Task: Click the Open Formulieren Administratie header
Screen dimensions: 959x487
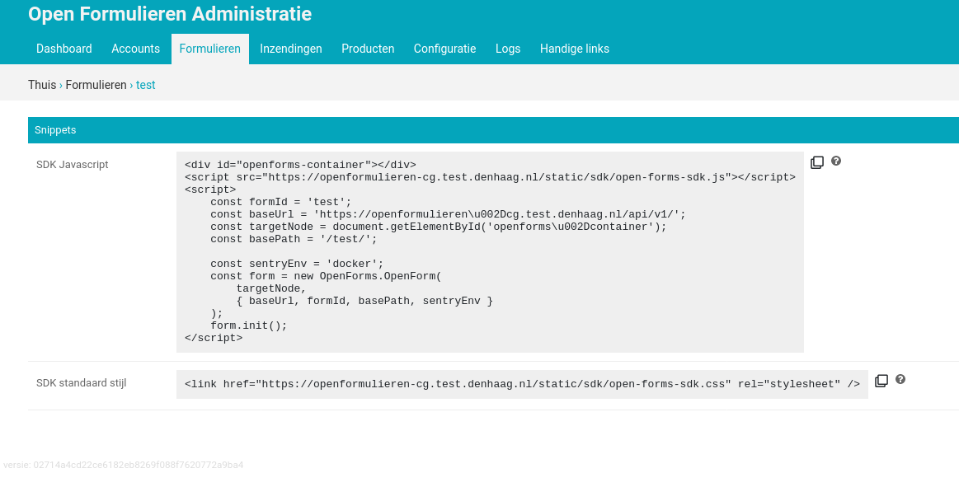Action: click(170, 14)
